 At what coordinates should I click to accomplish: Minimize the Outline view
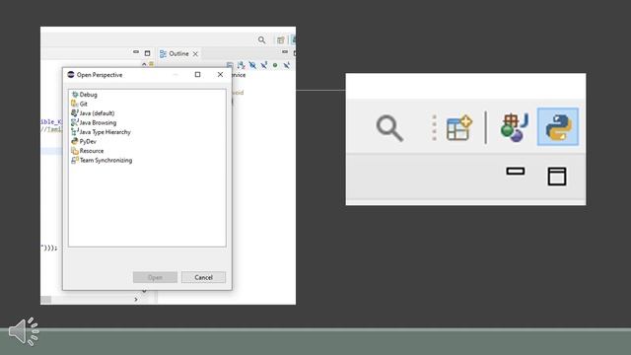click(x=285, y=52)
